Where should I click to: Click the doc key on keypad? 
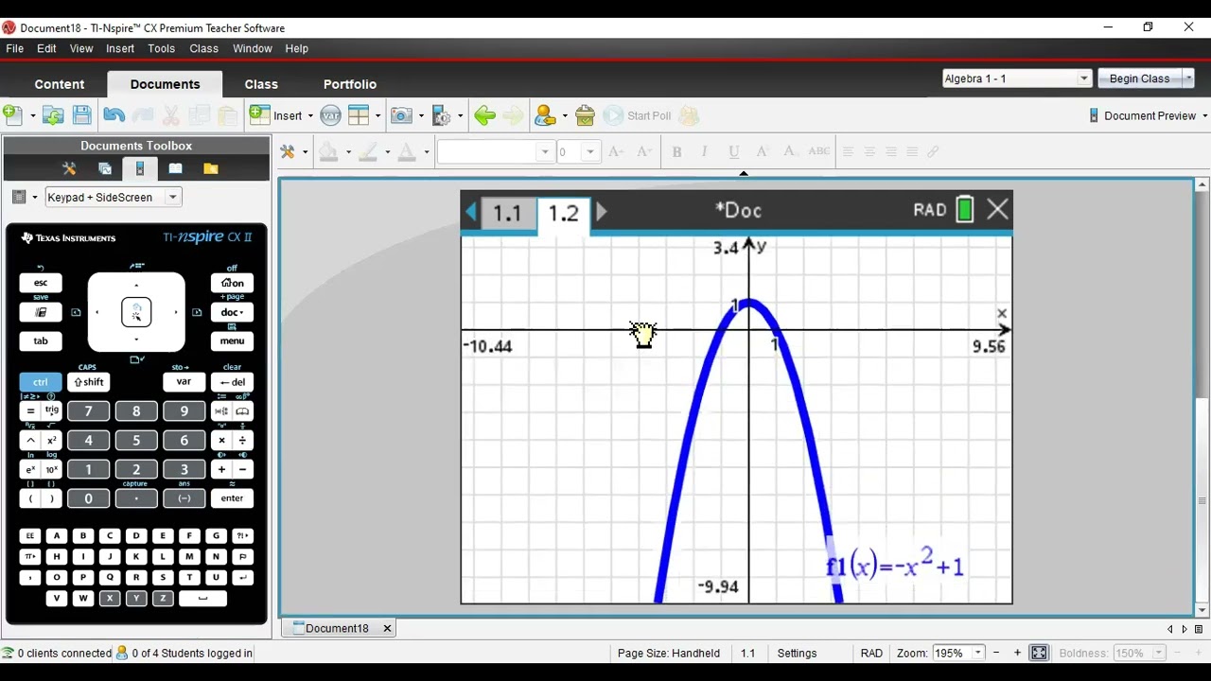pyautogui.click(x=232, y=312)
